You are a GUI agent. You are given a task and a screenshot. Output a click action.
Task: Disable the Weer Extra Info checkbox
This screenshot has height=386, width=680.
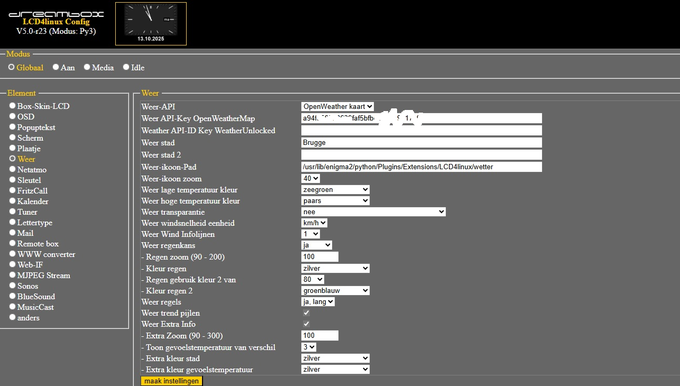(306, 324)
